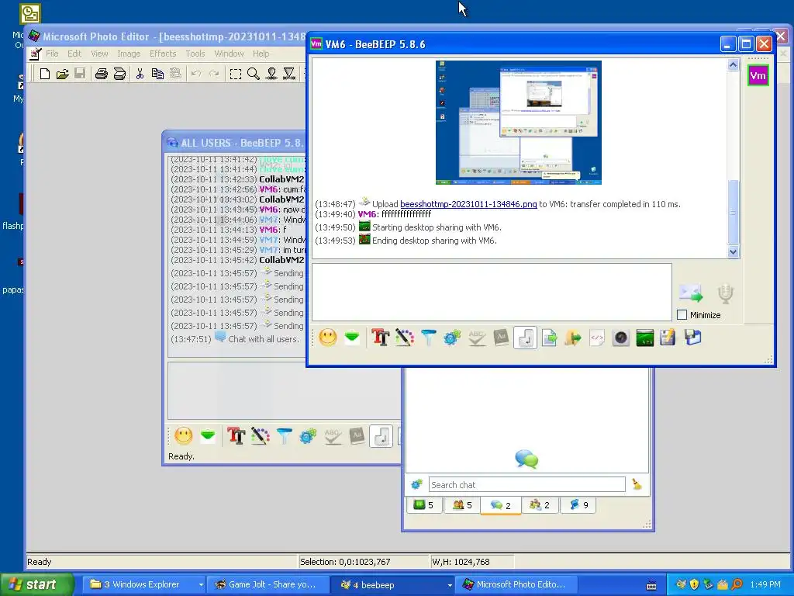Open the File menu in Photo Editor
The image size is (794, 596).
52,54
